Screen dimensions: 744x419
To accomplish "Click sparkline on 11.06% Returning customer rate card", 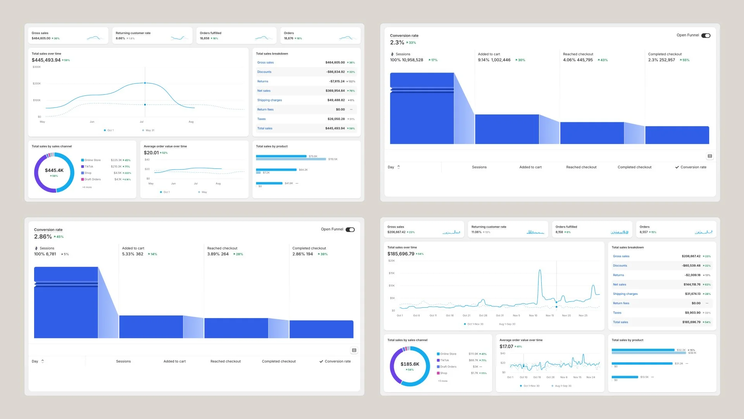I will pos(535,232).
